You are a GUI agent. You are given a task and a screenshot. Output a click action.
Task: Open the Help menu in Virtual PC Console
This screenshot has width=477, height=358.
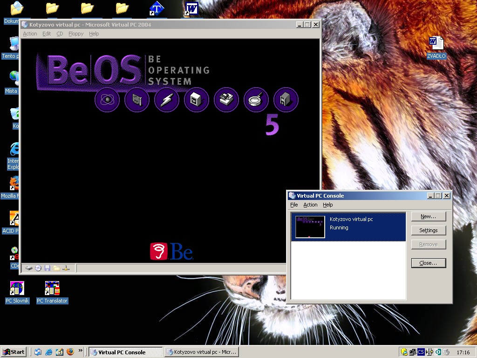pyautogui.click(x=327, y=205)
